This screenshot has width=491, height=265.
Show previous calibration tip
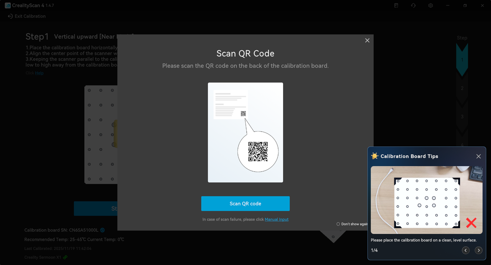pyautogui.click(x=466, y=250)
